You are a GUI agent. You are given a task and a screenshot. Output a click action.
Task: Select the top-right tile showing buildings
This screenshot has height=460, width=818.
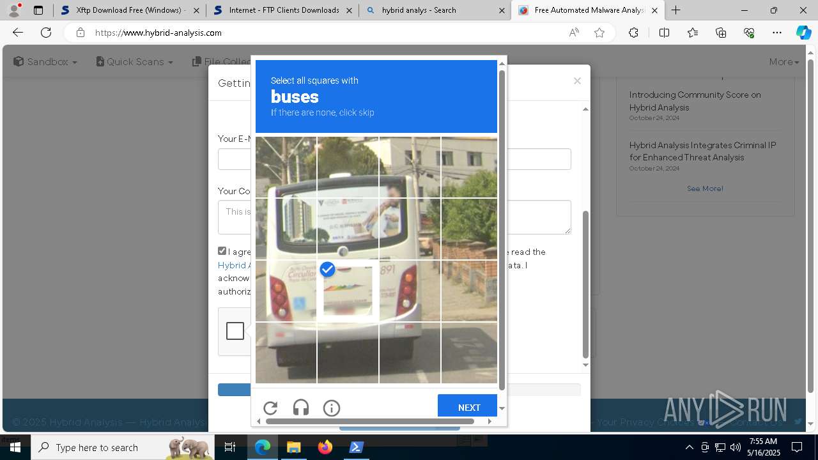[469, 167]
